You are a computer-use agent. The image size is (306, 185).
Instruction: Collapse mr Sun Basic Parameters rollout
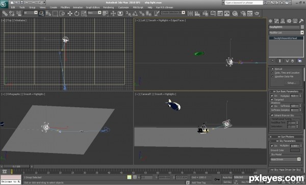(x=286, y=91)
